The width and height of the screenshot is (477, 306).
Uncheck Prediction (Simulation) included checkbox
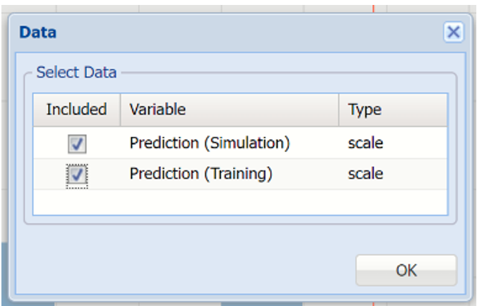coord(77,143)
